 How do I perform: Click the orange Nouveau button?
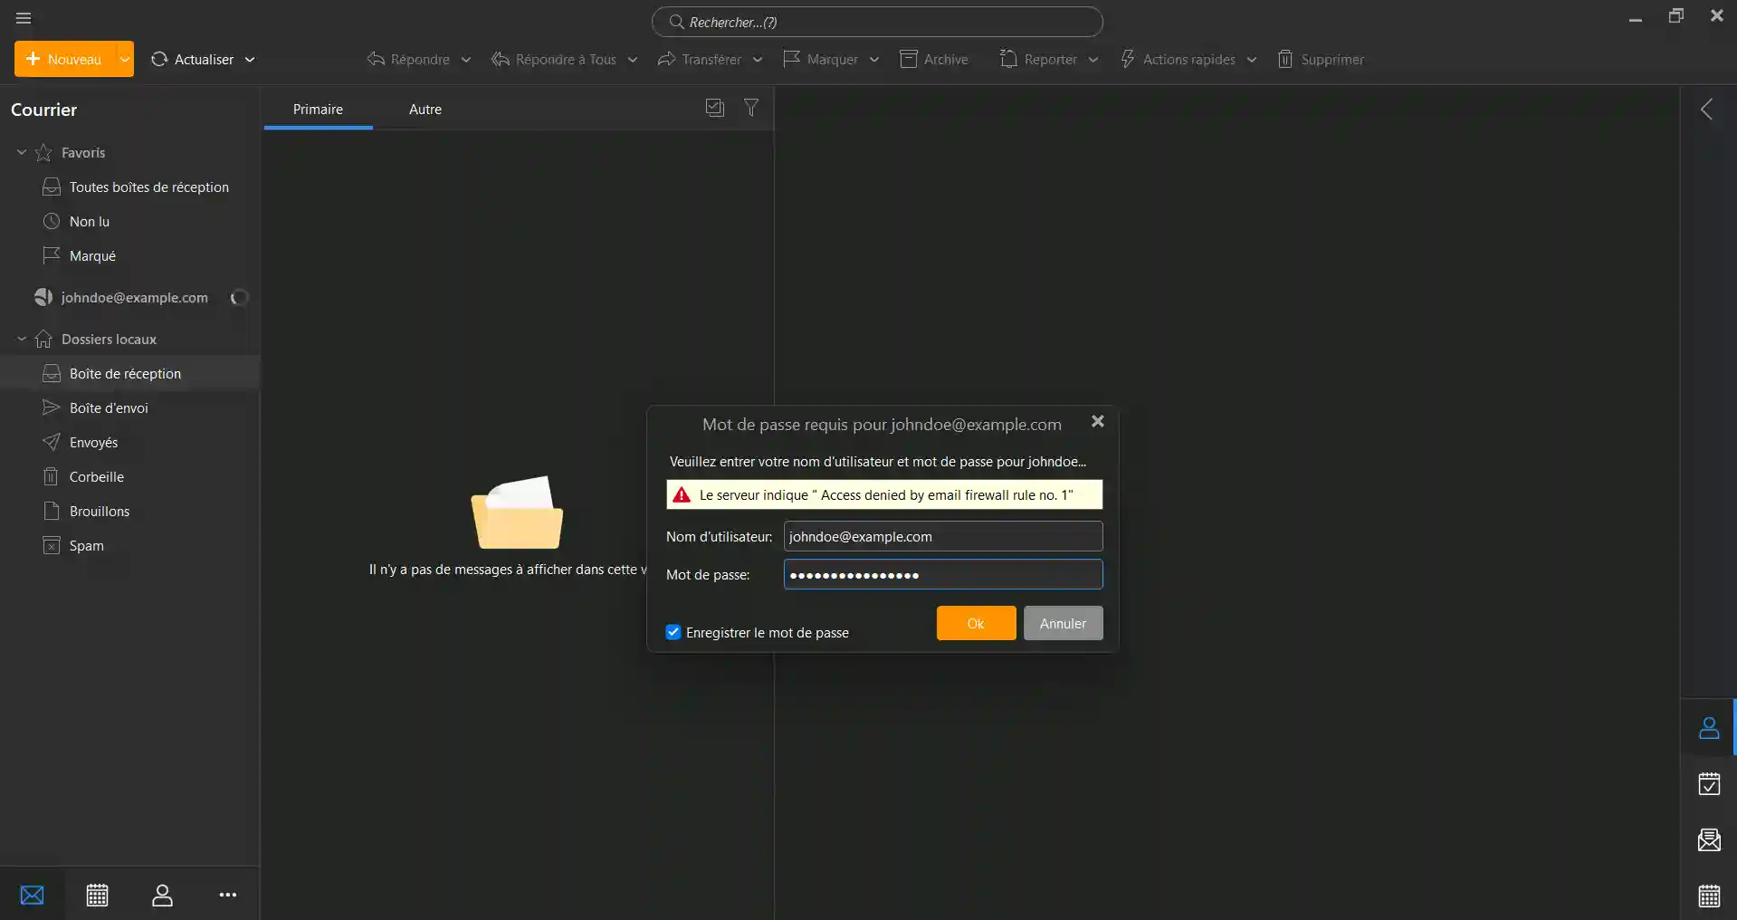point(63,59)
